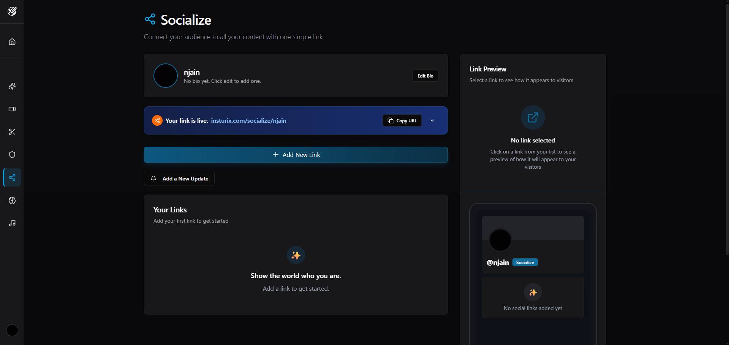Click the logo icon atop the sidebar

[12, 11]
